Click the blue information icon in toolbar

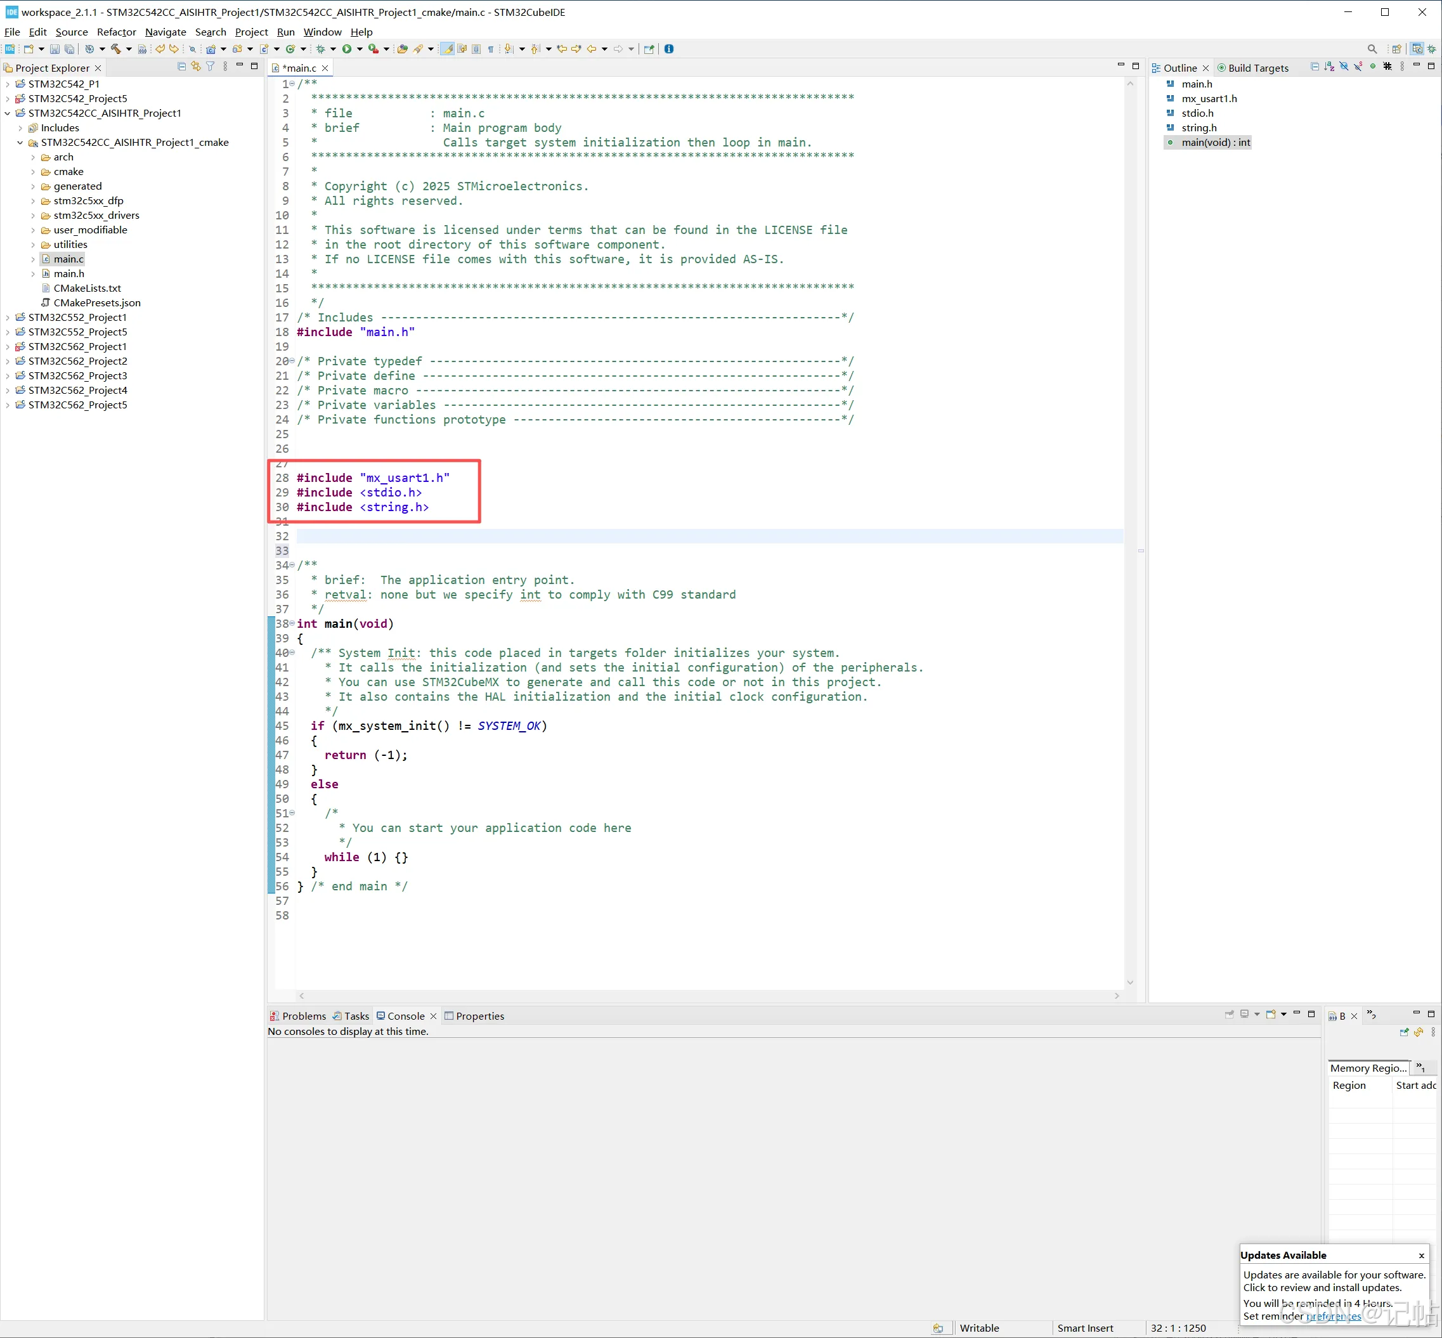point(669,49)
